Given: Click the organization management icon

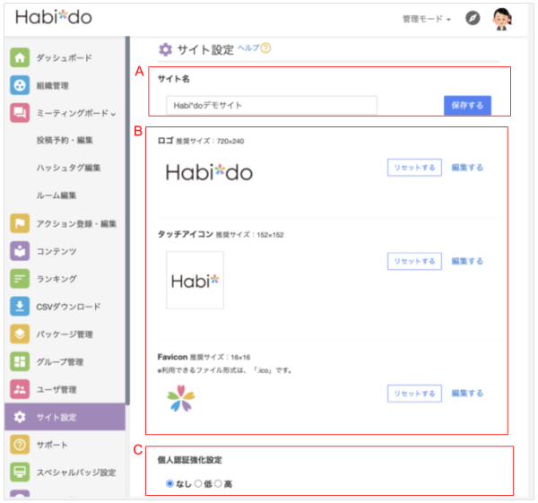Looking at the screenshot, I should pyautogui.click(x=20, y=85).
